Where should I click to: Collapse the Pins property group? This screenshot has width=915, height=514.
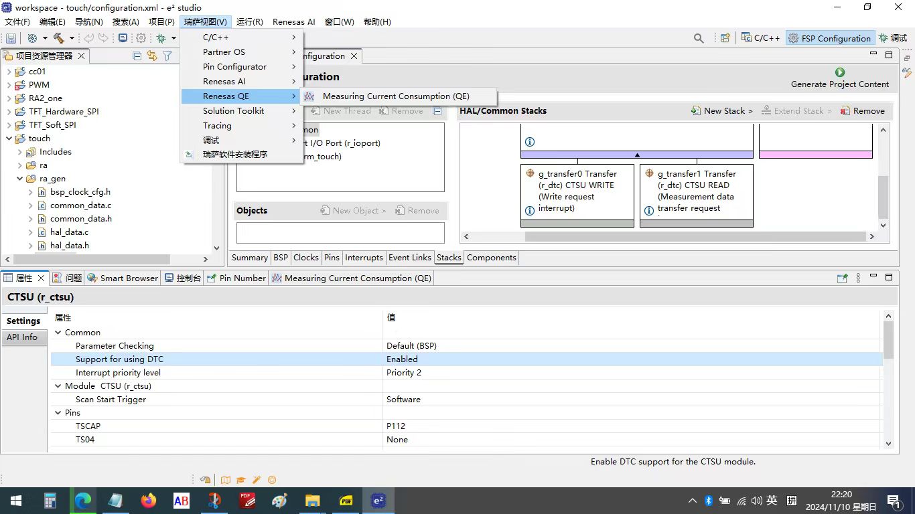pyautogui.click(x=58, y=413)
